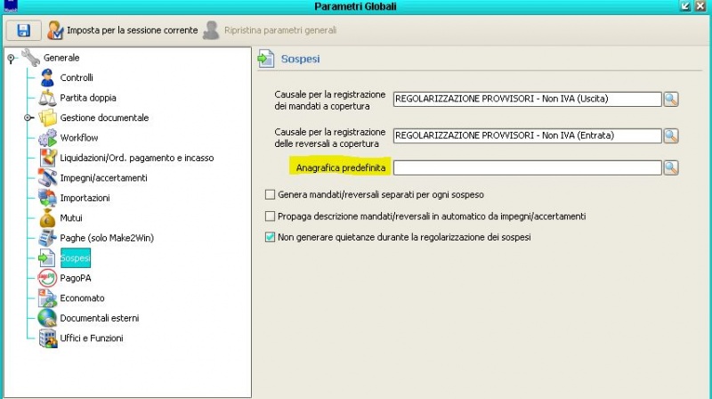Click the Impegni/accertamenti icon
This screenshot has width=712, height=399.
pos(47,178)
